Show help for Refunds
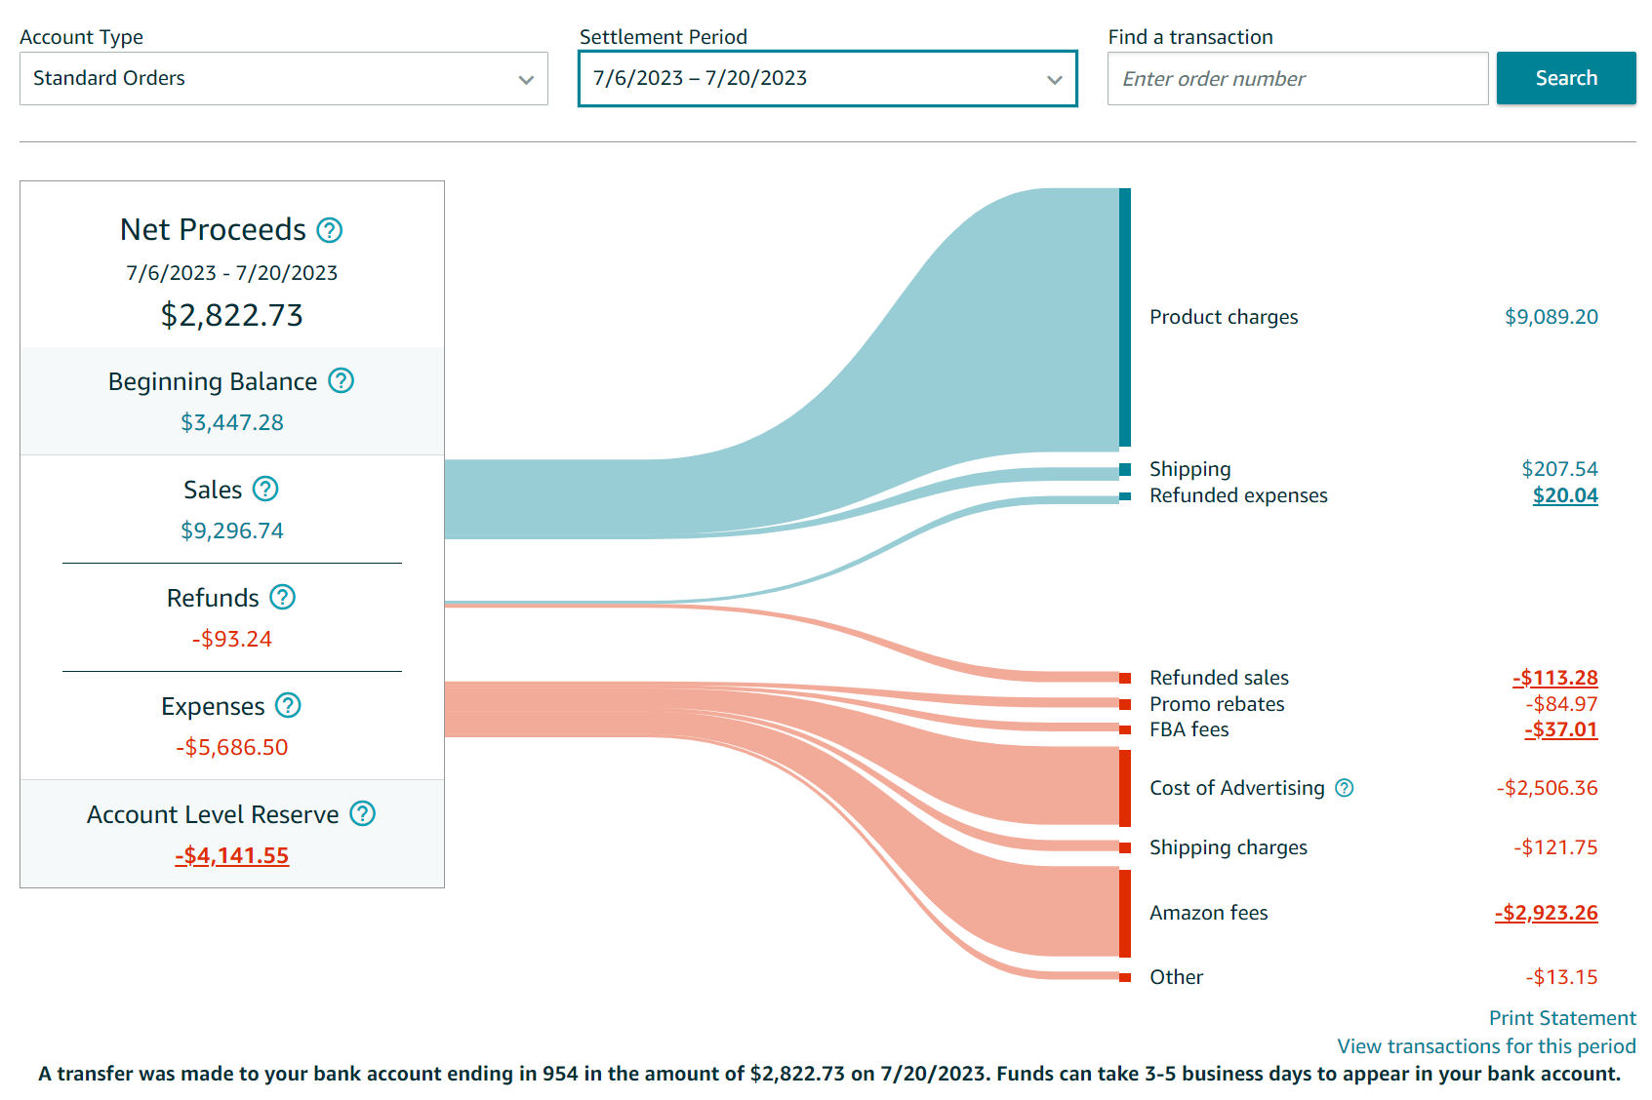This screenshot has width=1652, height=1100. point(282,597)
